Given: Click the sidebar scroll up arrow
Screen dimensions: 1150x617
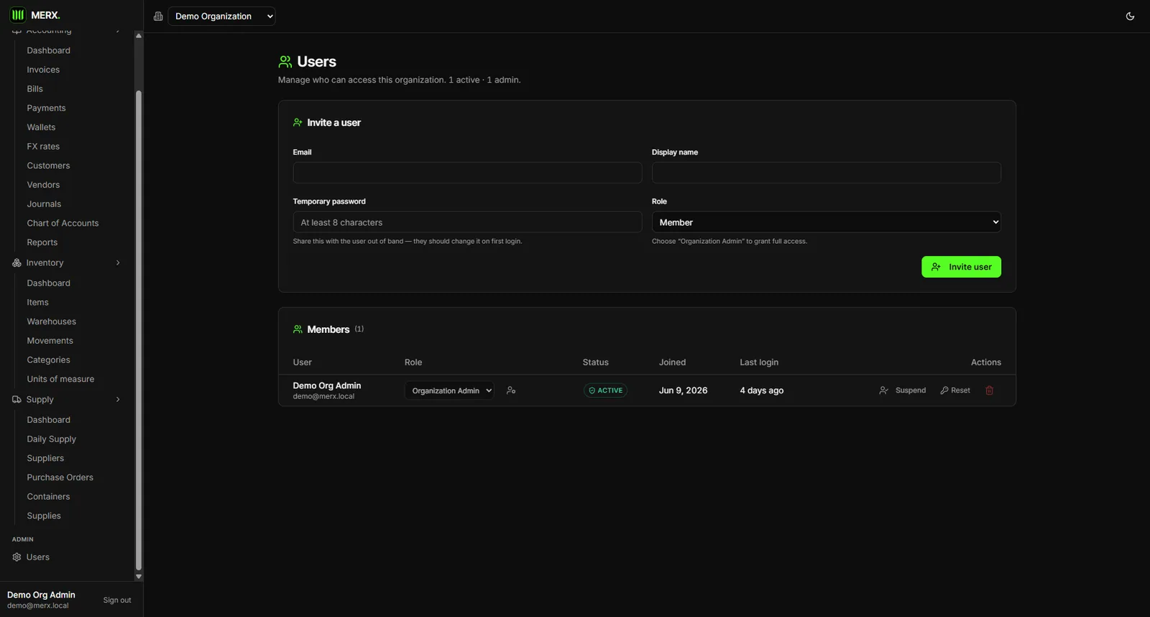Looking at the screenshot, I should pyautogui.click(x=139, y=36).
